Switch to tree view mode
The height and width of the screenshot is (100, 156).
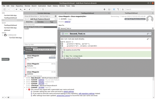[x=118, y=9]
